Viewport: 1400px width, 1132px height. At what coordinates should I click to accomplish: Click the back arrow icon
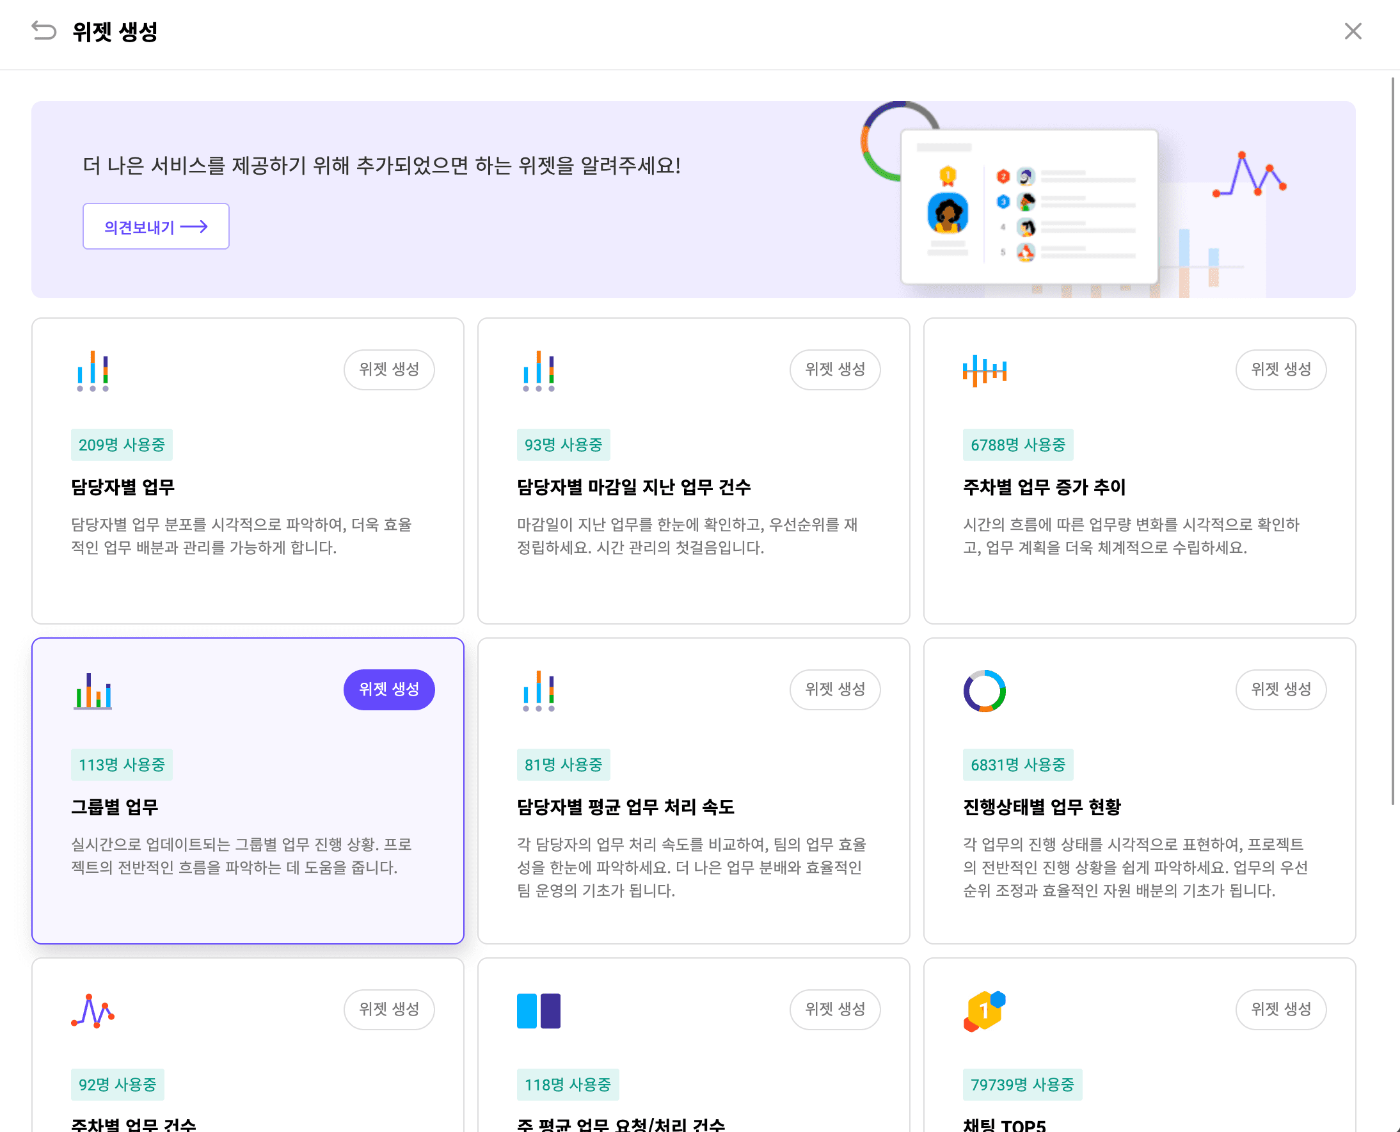click(44, 31)
